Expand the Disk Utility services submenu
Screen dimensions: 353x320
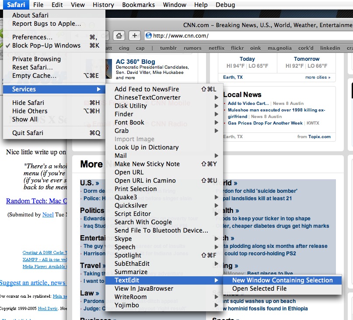[x=164, y=106]
